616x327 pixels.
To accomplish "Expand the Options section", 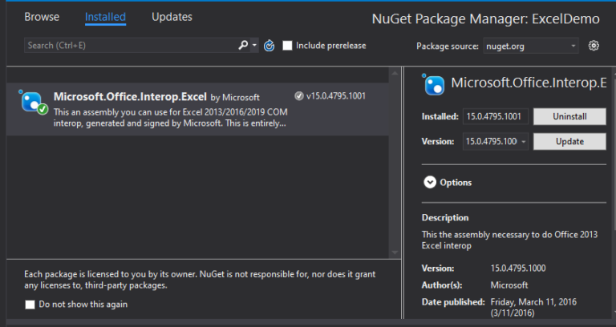I will [x=430, y=183].
